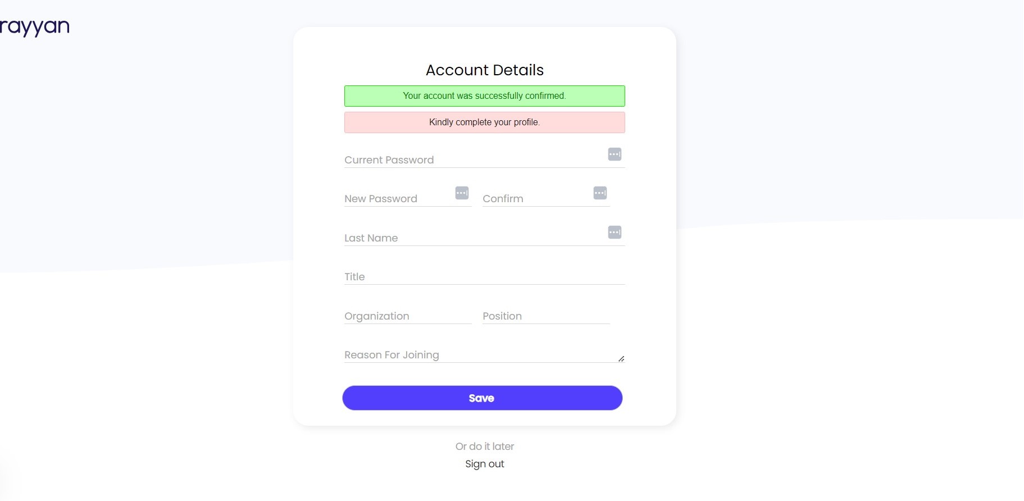Click the autofill icon beside Last Name

pos(615,232)
